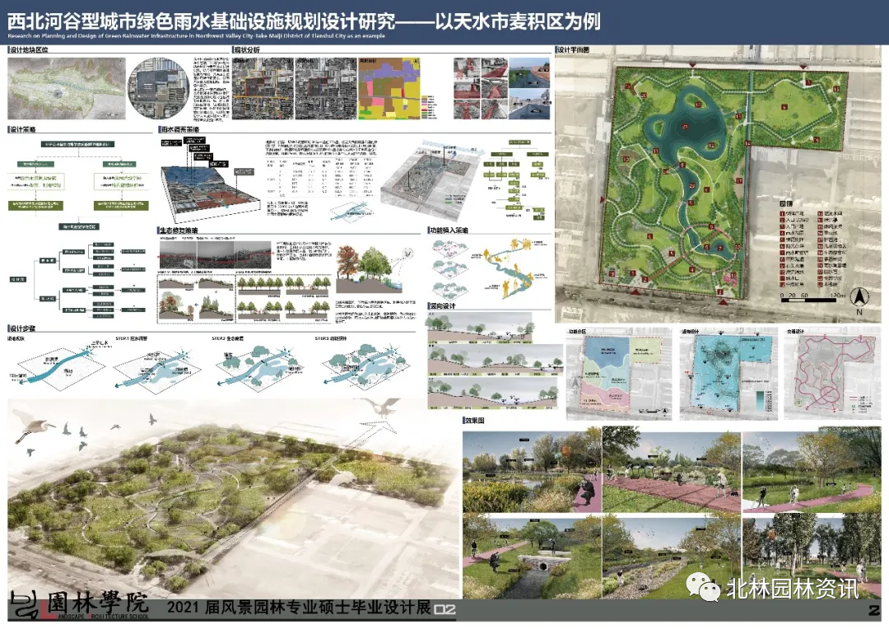The width and height of the screenshot is (889, 629).
Task: Open the rendering with culvert and stream
Action: (x=532, y=557)
